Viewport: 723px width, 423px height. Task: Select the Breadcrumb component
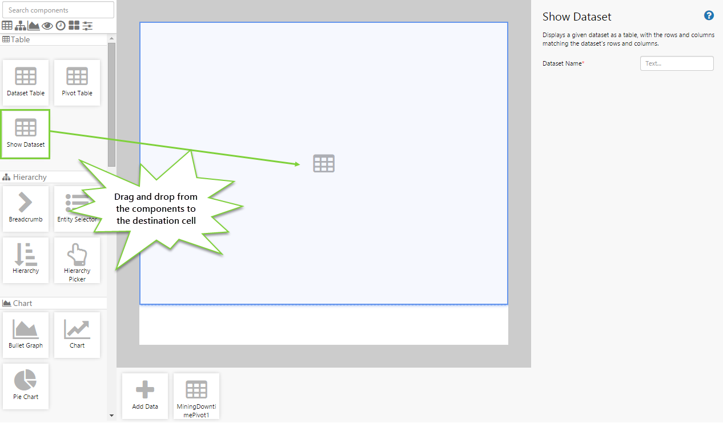click(26, 209)
